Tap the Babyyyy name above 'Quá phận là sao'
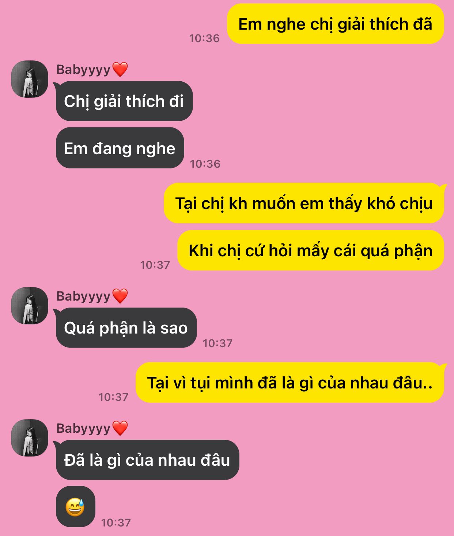 coord(83,297)
